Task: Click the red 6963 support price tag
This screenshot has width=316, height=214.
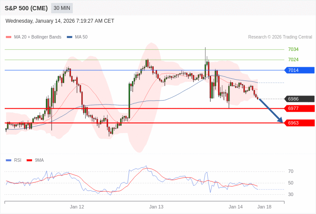Action: [299, 123]
